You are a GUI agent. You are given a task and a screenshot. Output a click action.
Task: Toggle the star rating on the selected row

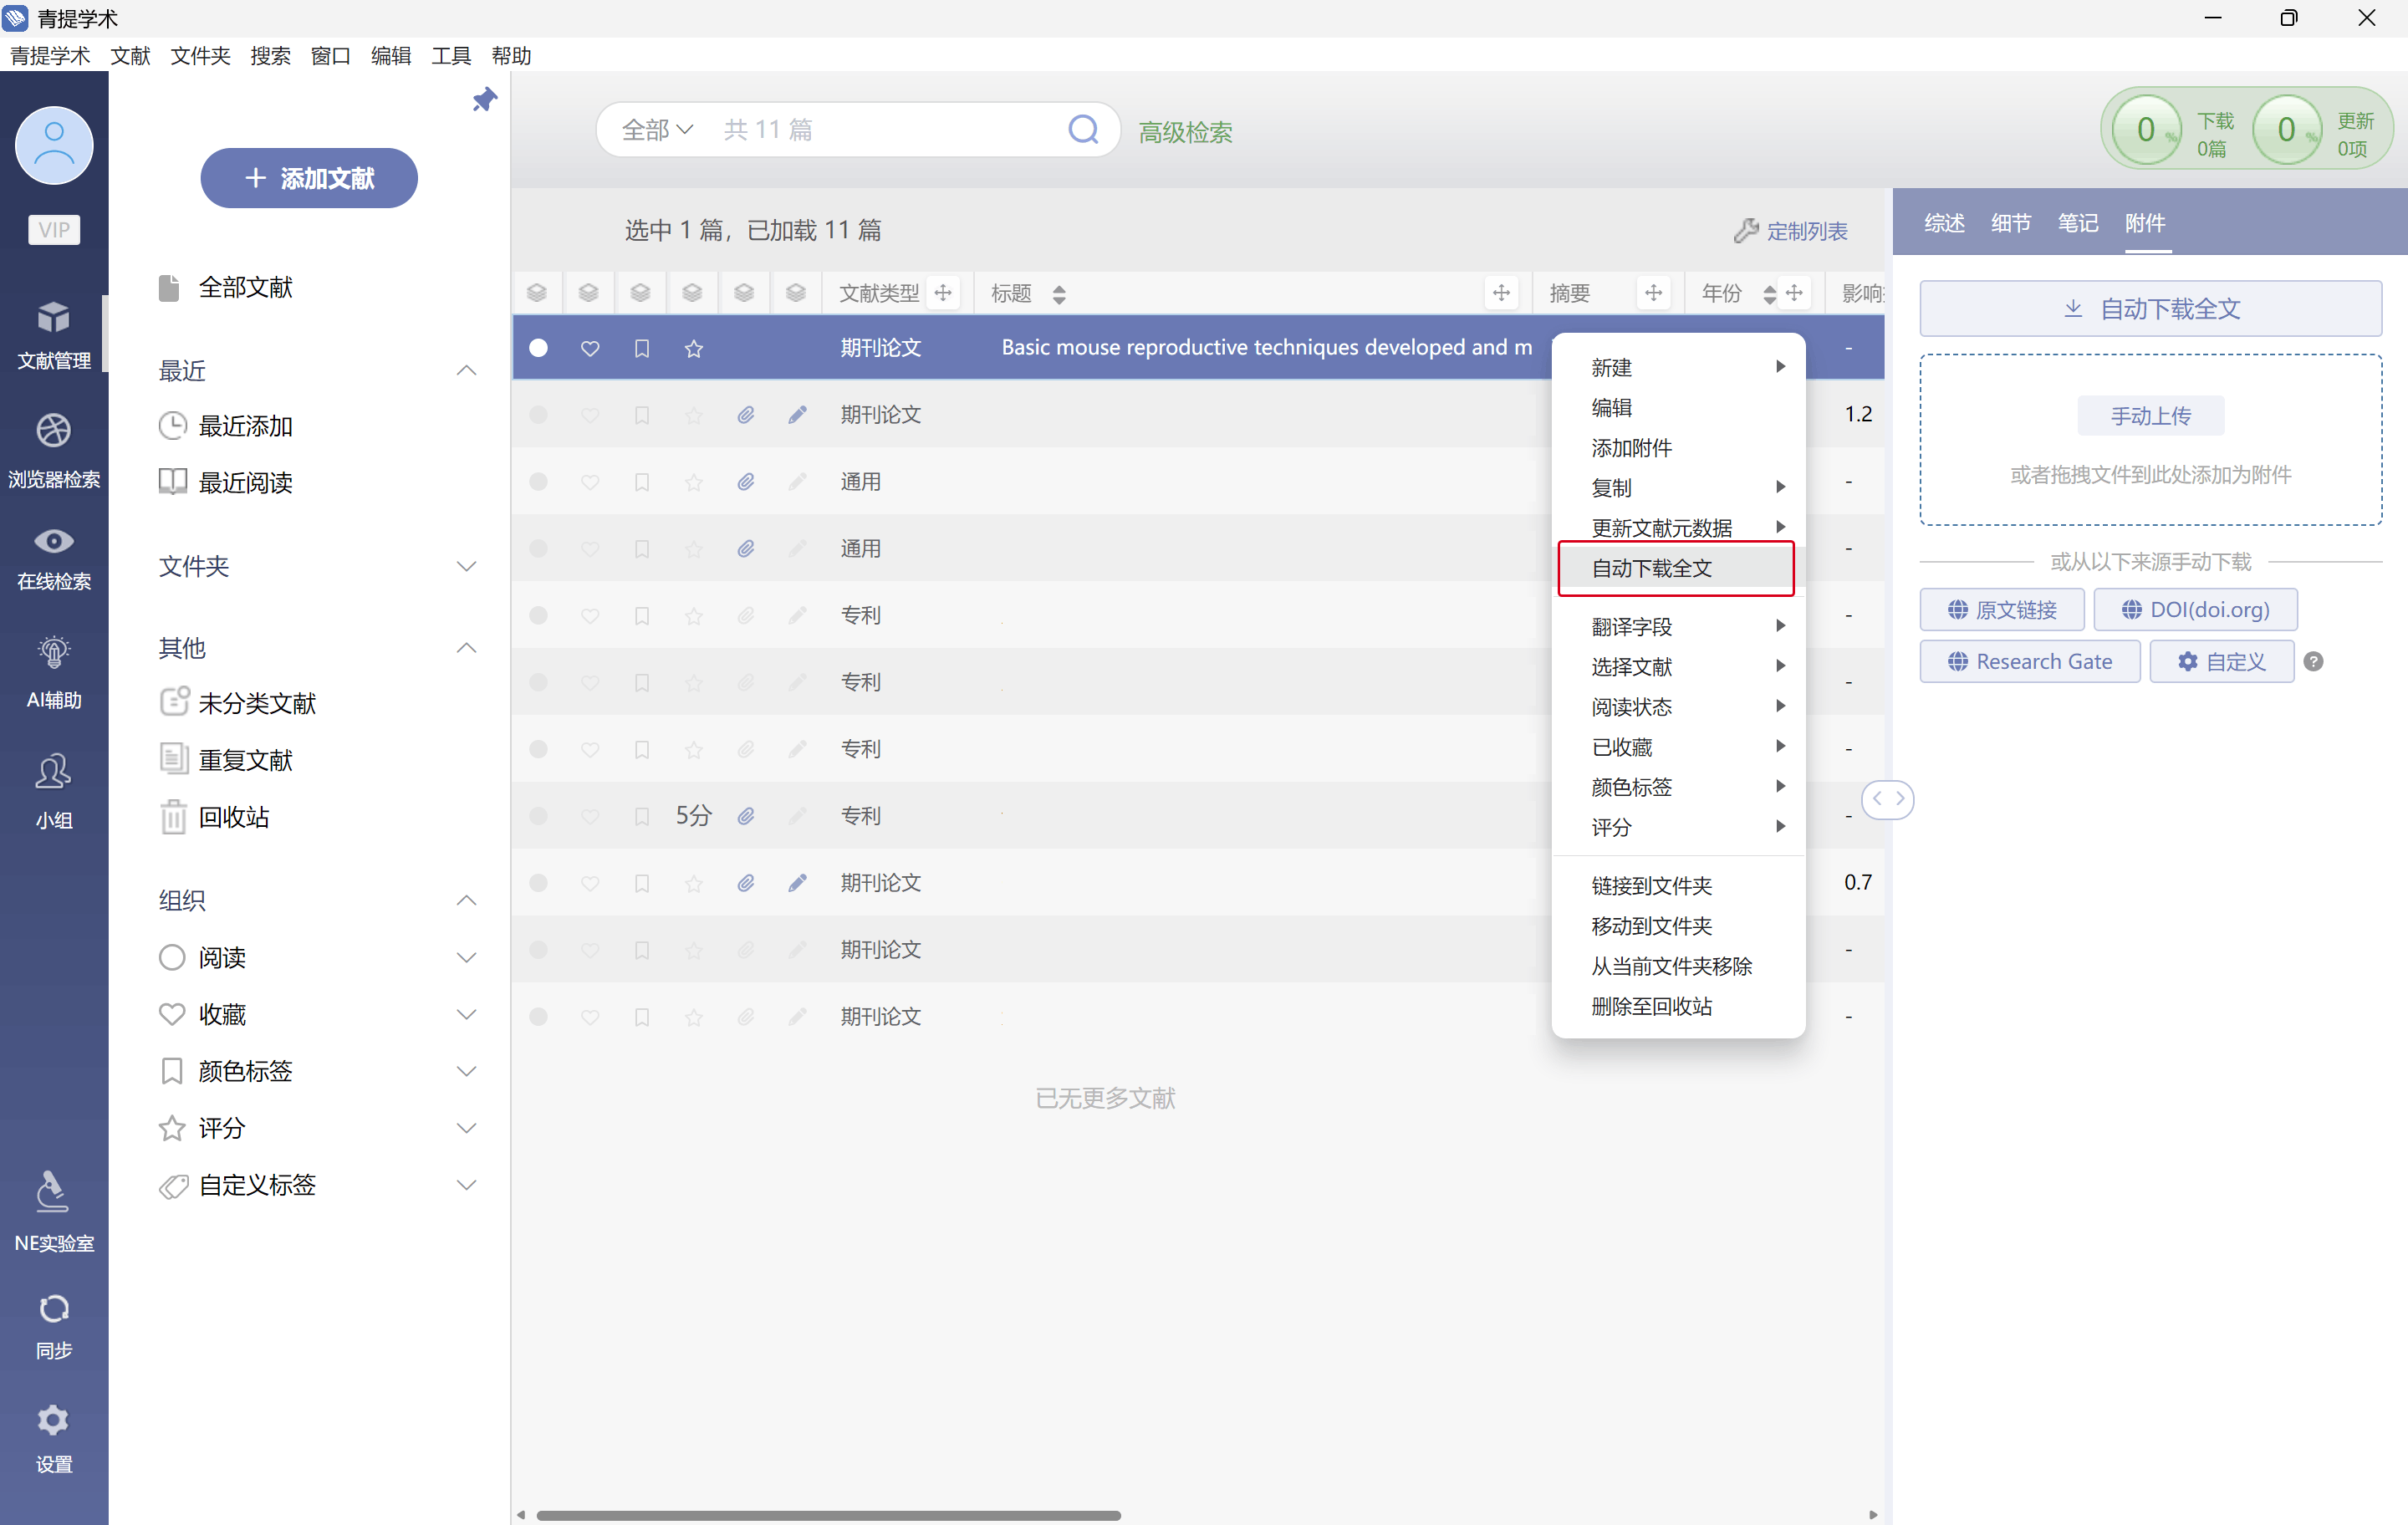point(694,348)
